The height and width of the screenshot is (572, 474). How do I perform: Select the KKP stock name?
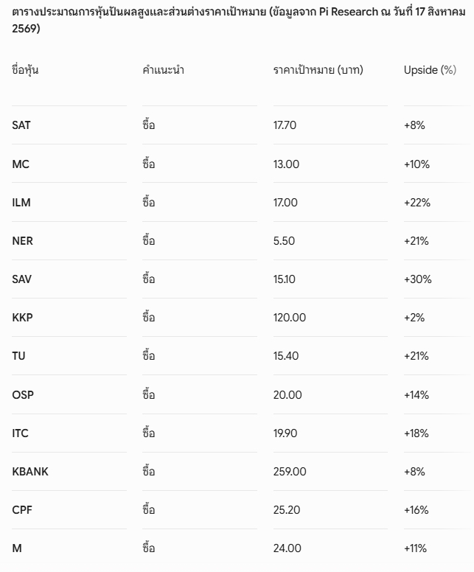point(22,318)
